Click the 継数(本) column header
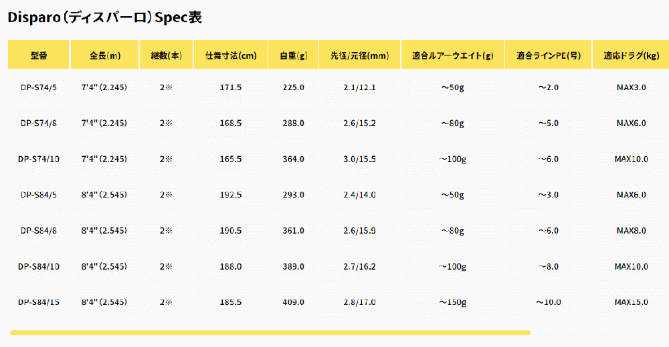Image resolution: width=669 pixels, height=347 pixels. [x=166, y=55]
